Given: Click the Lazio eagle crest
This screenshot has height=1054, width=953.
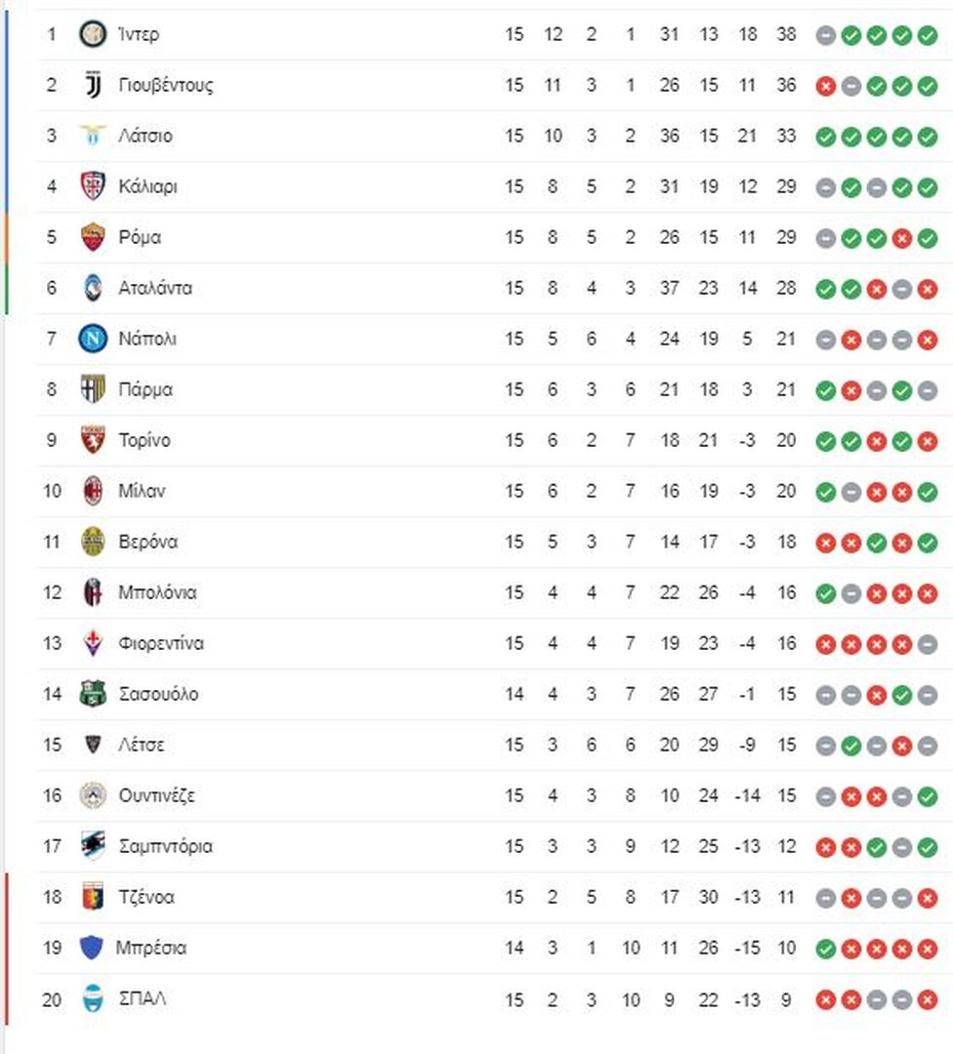Looking at the screenshot, I should [x=93, y=136].
